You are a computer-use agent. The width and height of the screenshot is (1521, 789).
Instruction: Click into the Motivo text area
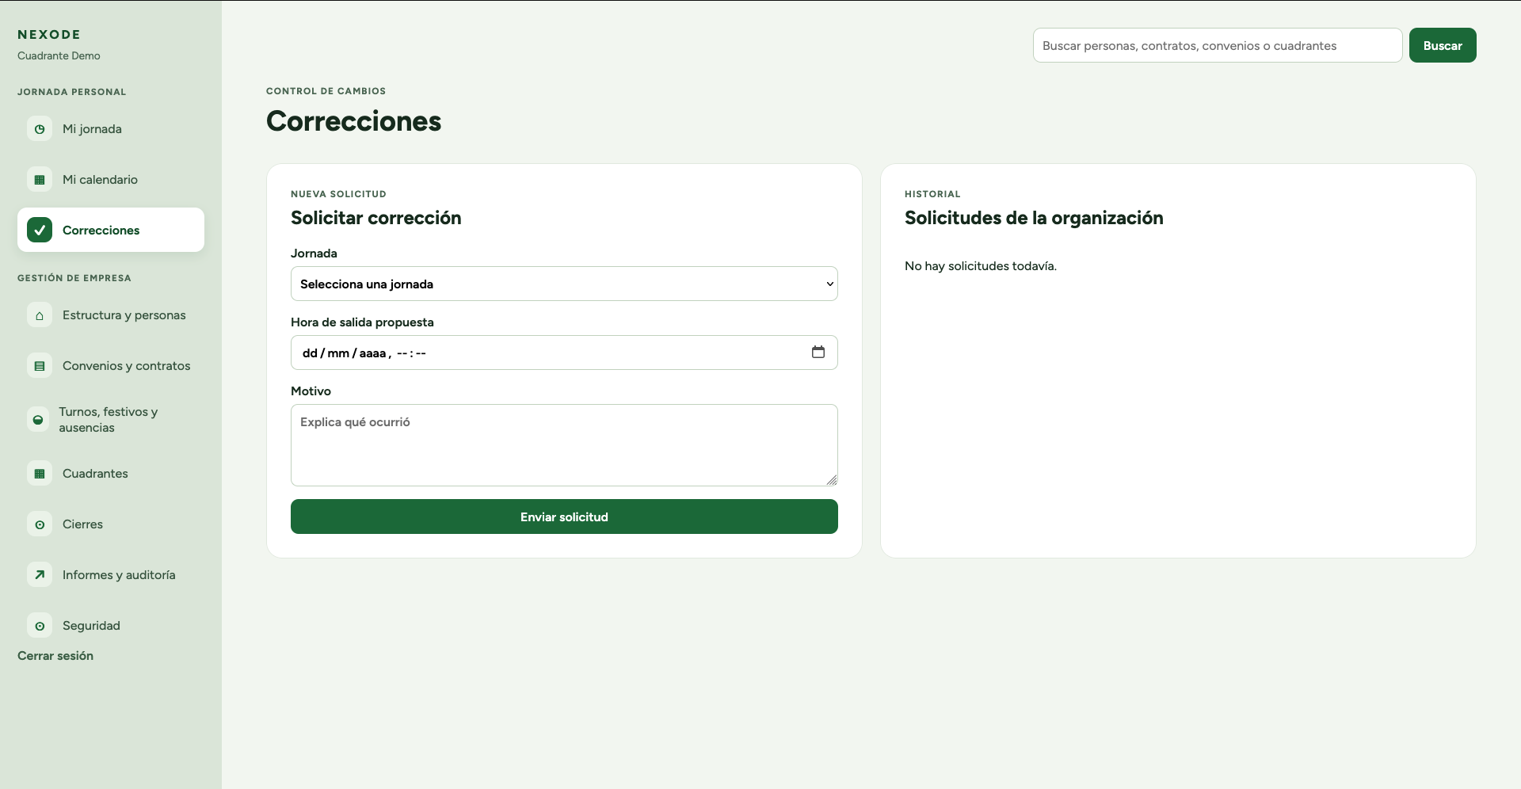coord(564,445)
